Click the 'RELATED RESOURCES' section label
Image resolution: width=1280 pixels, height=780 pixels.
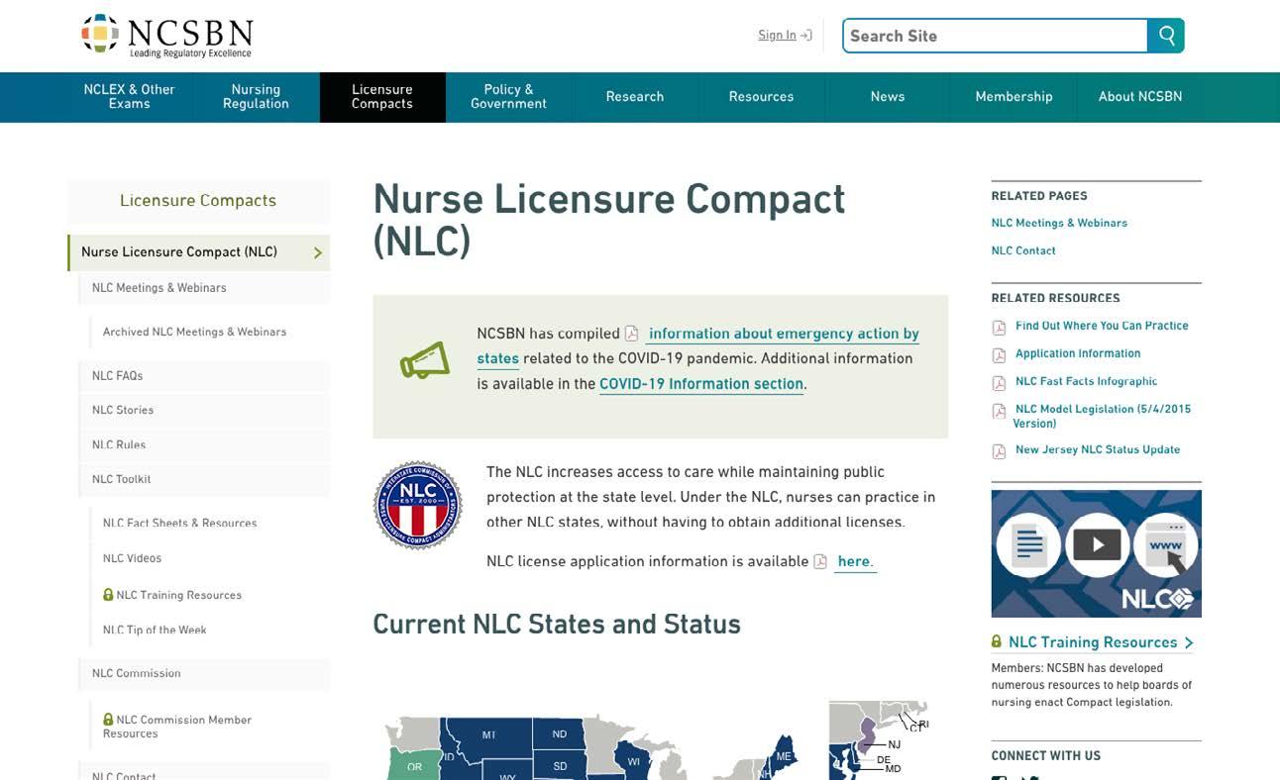coord(1056,298)
